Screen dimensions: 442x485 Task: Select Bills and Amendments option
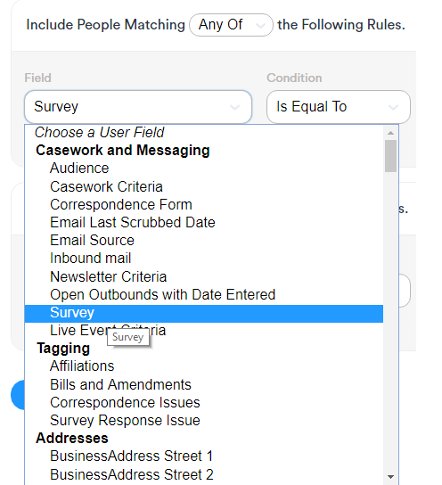pyautogui.click(x=204, y=384)
